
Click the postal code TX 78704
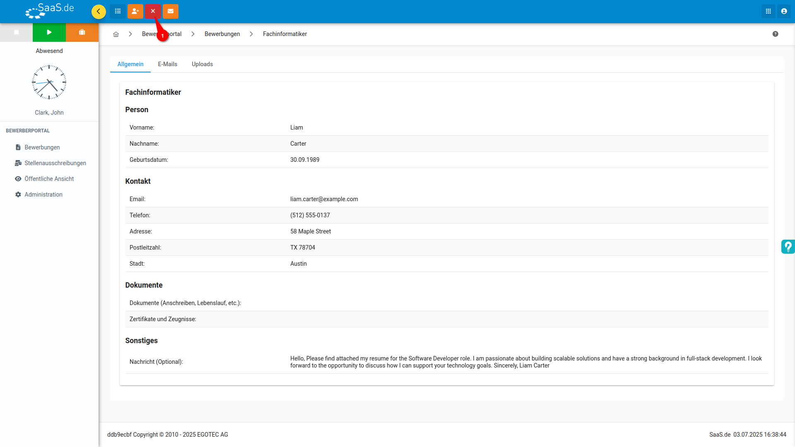(303, 248)
